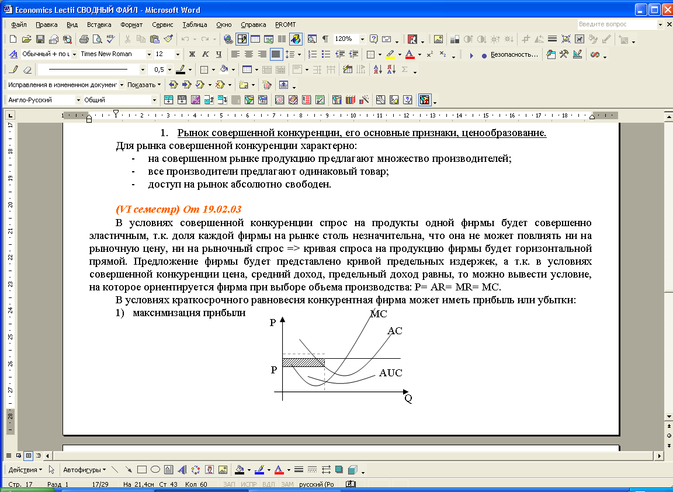
Task: Toggle underline Ч formatting
Action: point(219,54)
